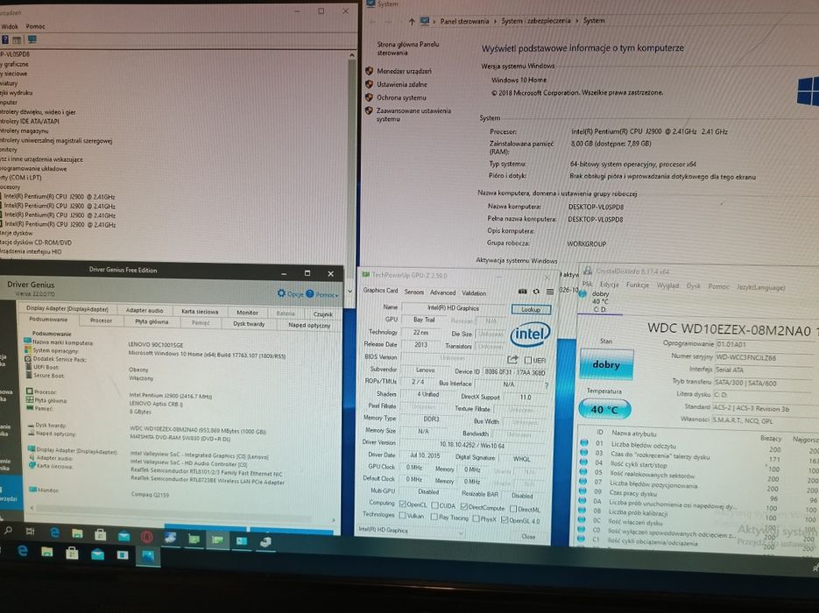Open the Validation tab in GPU-Z
The image size is (819, 613).
(474, 292)
